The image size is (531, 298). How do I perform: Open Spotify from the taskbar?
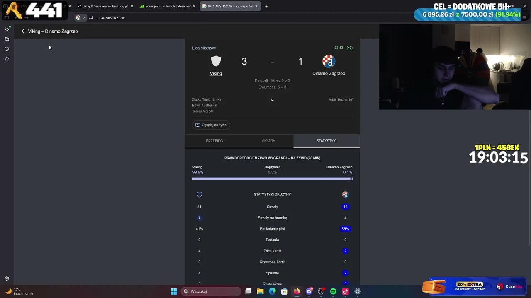click(x=333, y=291)
